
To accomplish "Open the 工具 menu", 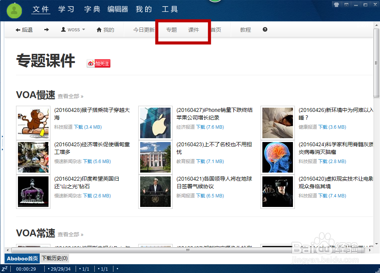I will pos(170,9).
